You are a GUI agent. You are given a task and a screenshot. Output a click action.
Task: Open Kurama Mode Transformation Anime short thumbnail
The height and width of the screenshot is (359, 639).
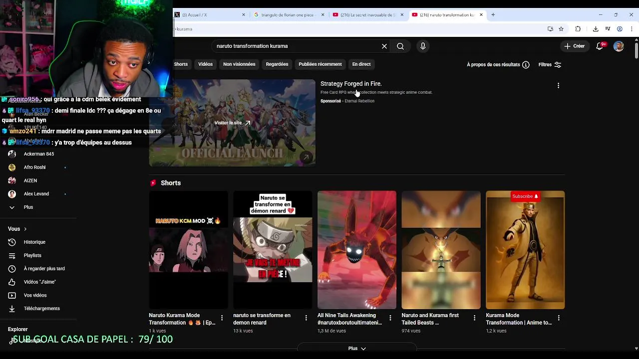525,250
